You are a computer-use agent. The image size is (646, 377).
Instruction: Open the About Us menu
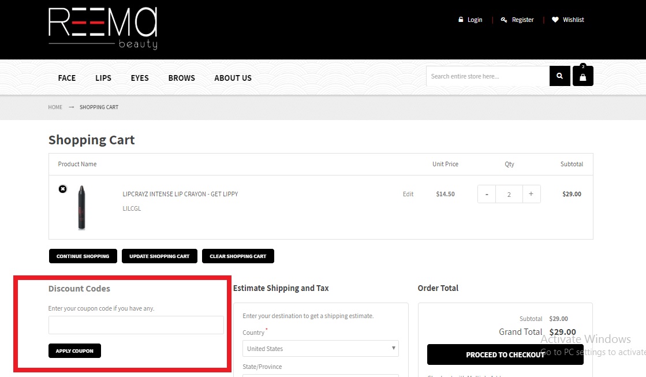point(233,78)
